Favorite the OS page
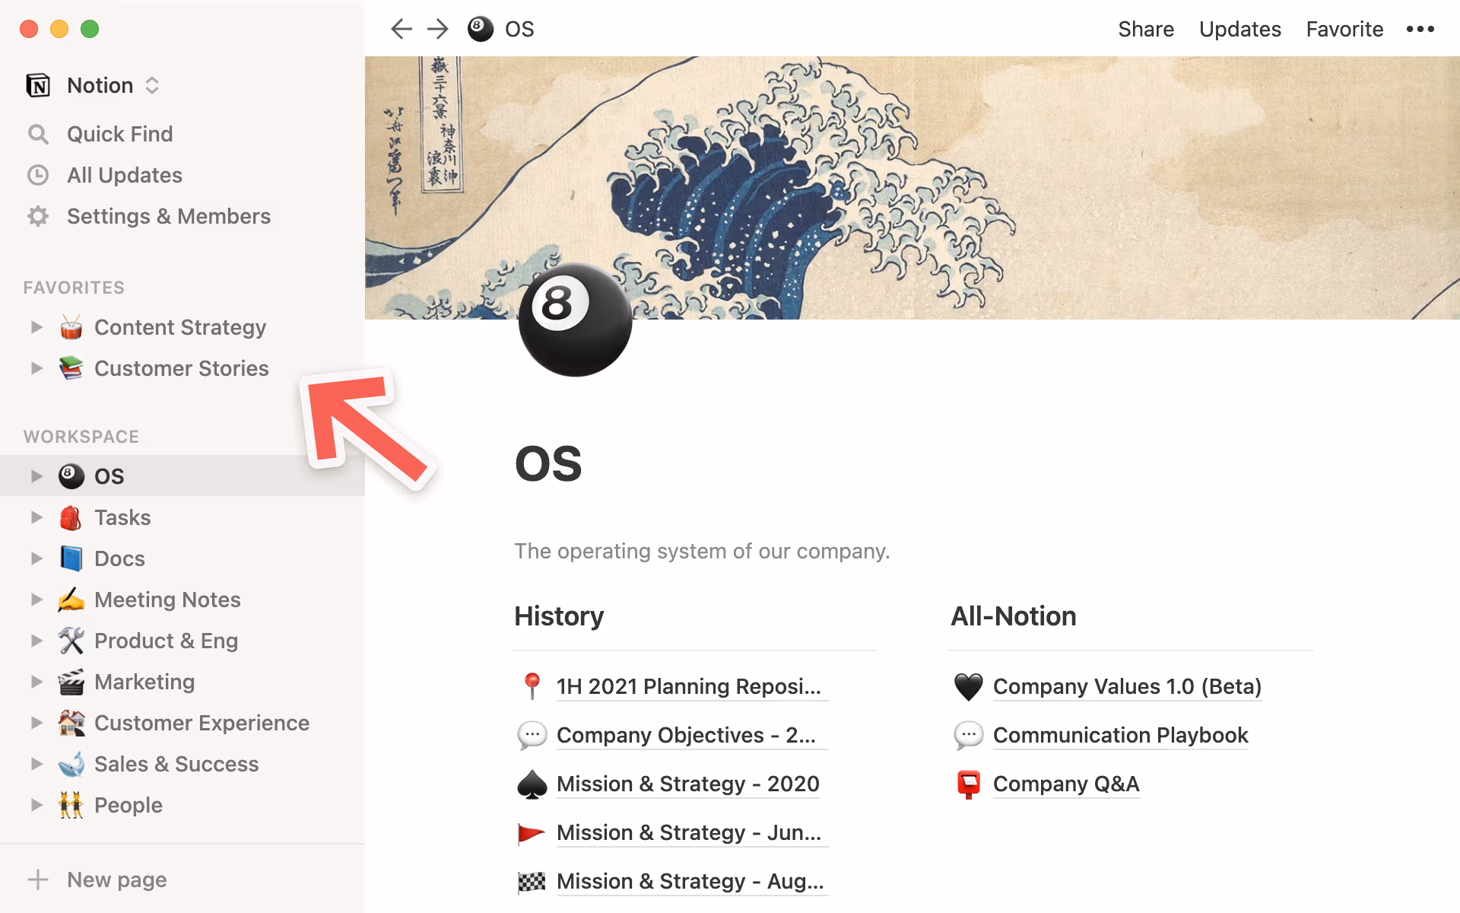The image size is (1460, 913). 1344,29
